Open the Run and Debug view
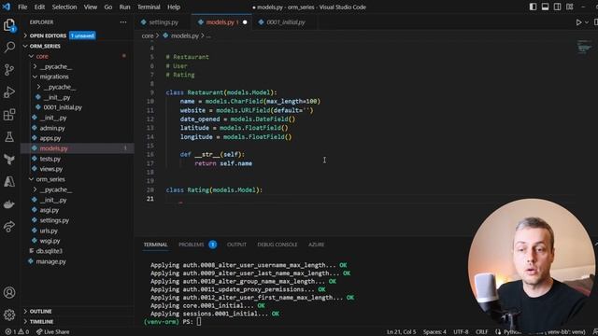This screenshot has width=598, height=336. pyautogui.click(x=9, y=92)
